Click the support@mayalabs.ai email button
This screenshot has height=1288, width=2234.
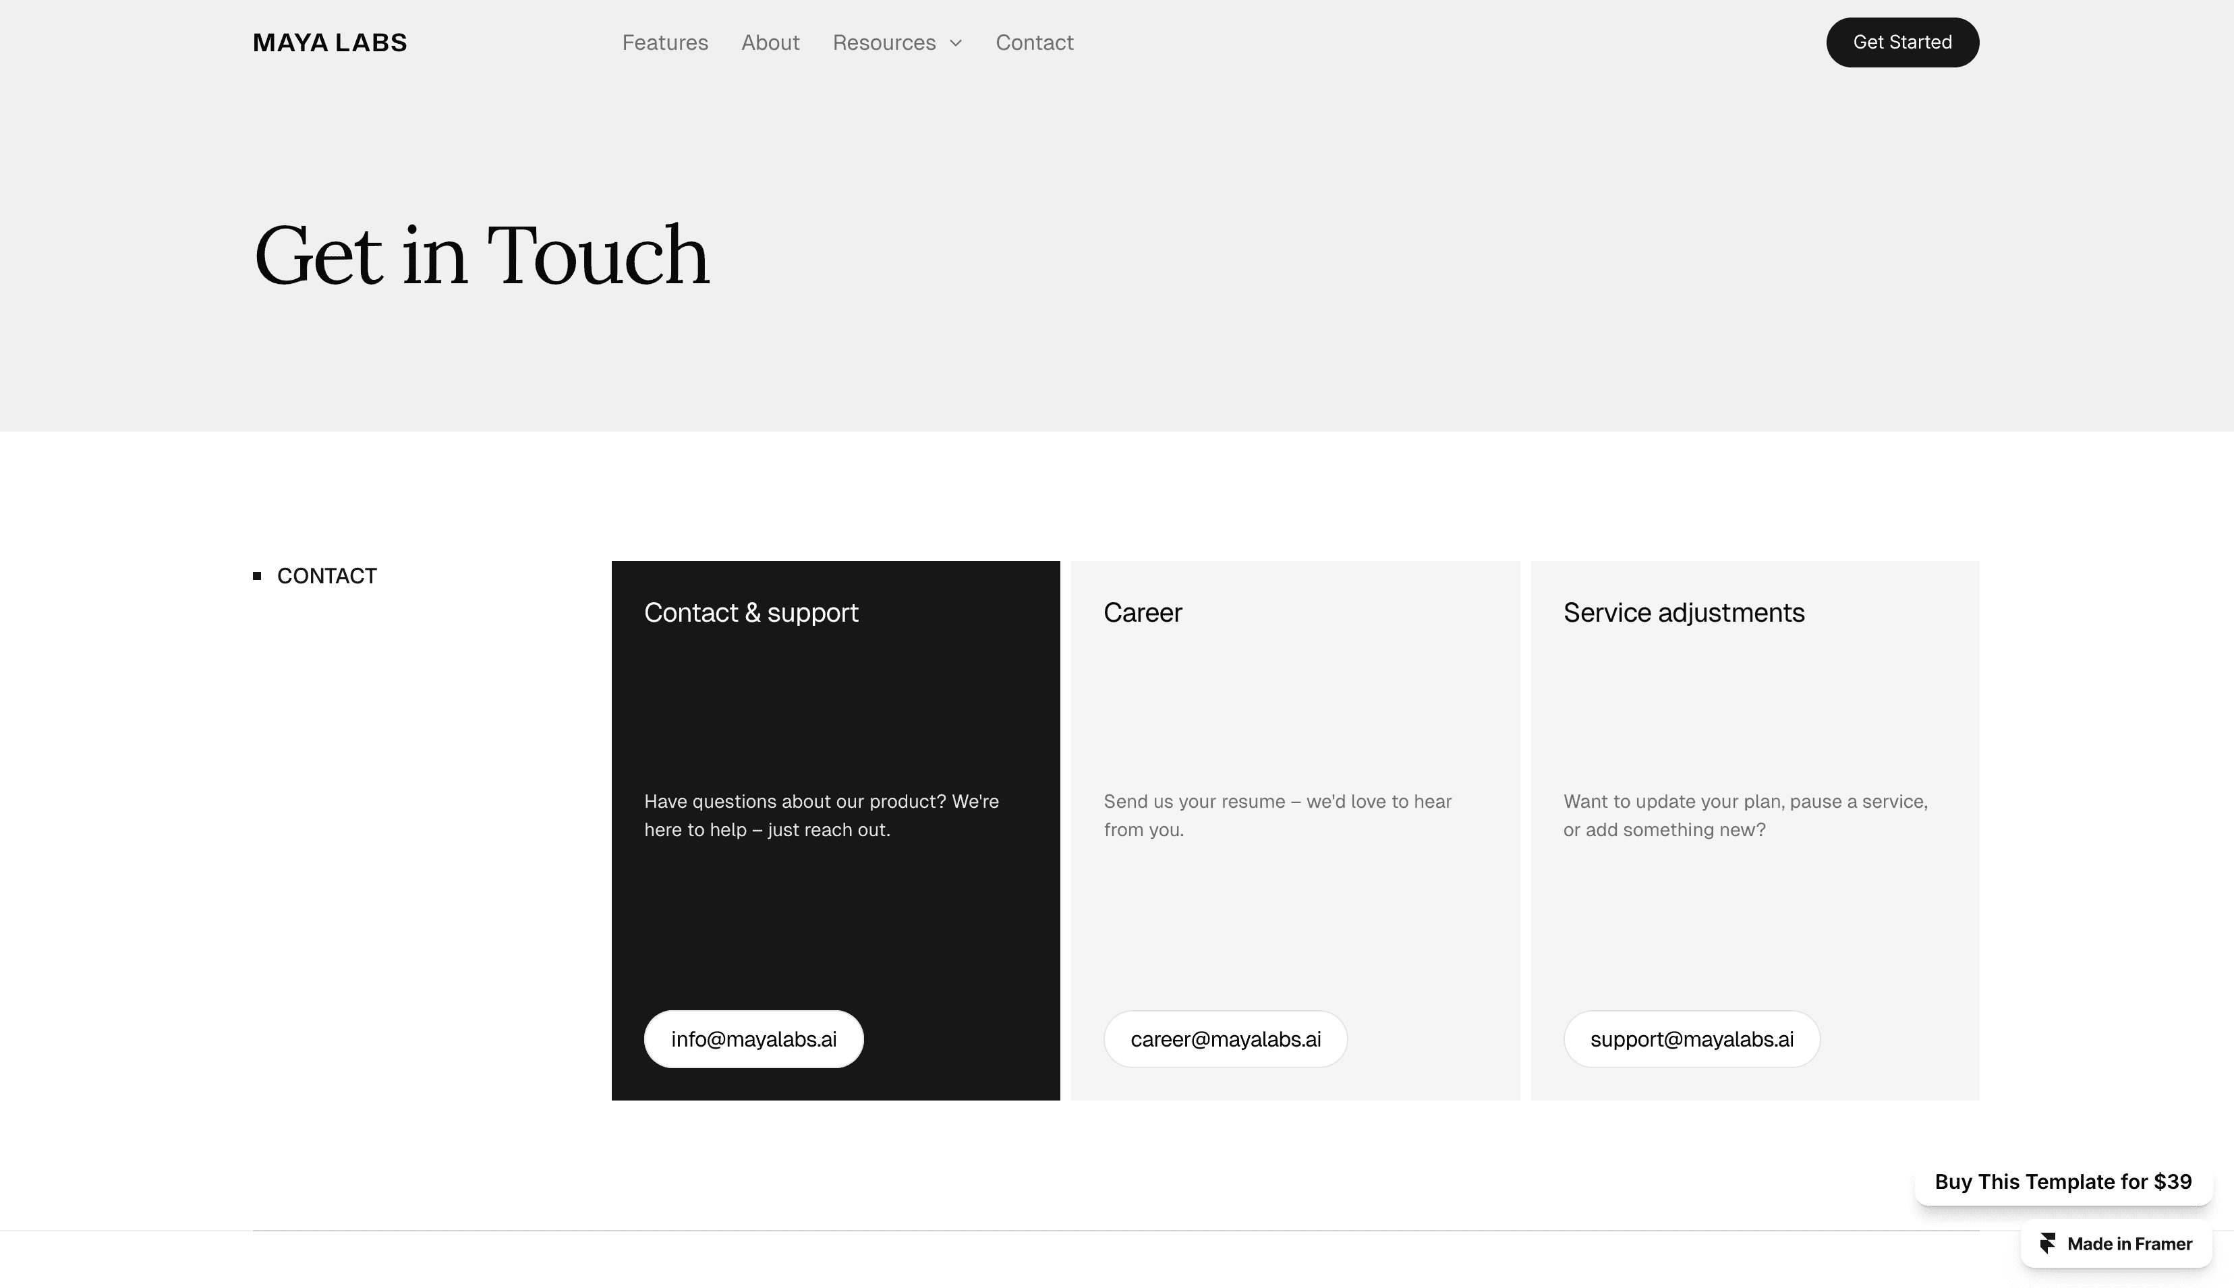click(x=1691, y=1038)
